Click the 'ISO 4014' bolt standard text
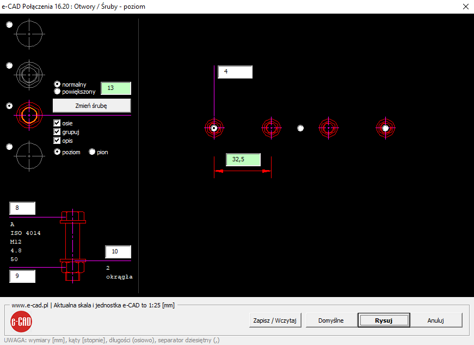This screenshot has height=345, width=474. [26, 233]
